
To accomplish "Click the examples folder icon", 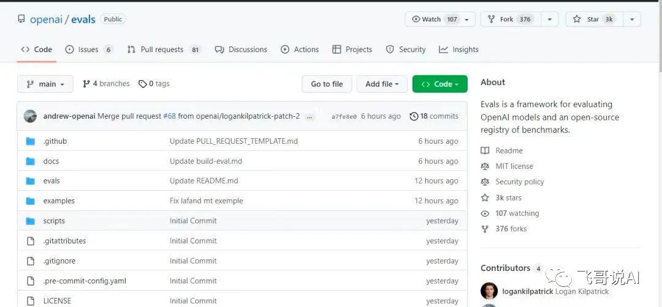I will 31,201.
